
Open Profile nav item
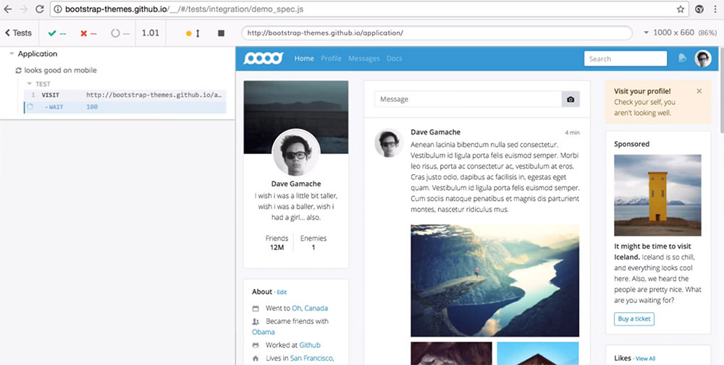coord(331,59)
